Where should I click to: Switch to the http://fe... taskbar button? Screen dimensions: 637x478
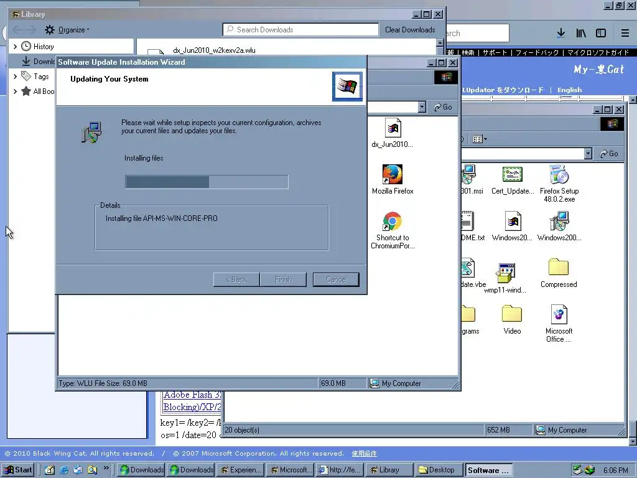coord(340,470)
